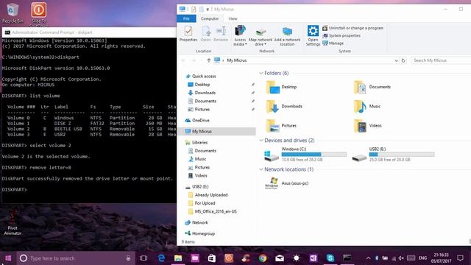This screenshot has width=471, height=265.
Task: Open System properties from ribbon
Action: [341, 35]
